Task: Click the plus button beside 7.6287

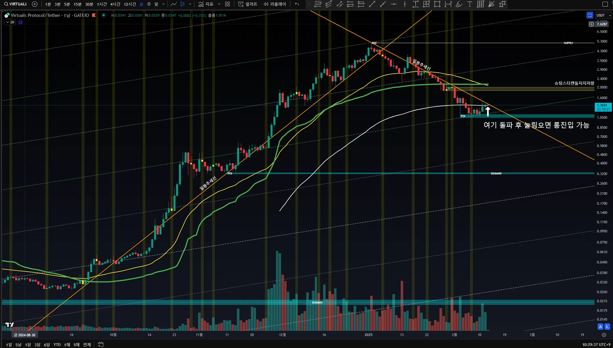Action: click(x=592, y=24)
